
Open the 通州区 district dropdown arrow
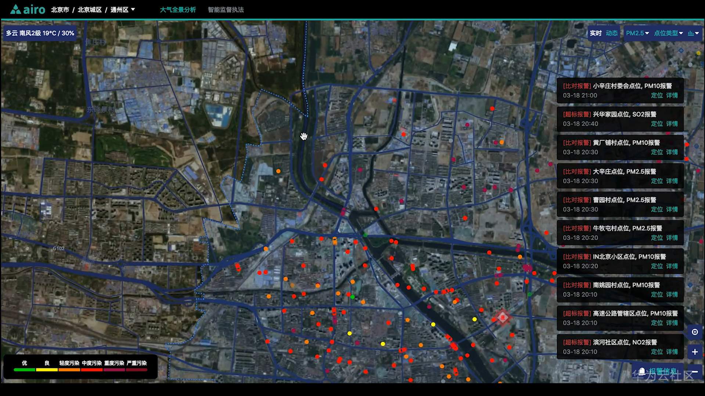point(133,10)
